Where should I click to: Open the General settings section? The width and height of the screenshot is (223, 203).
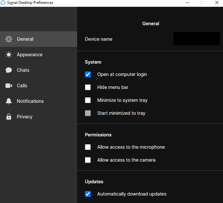tap(39, 39)
